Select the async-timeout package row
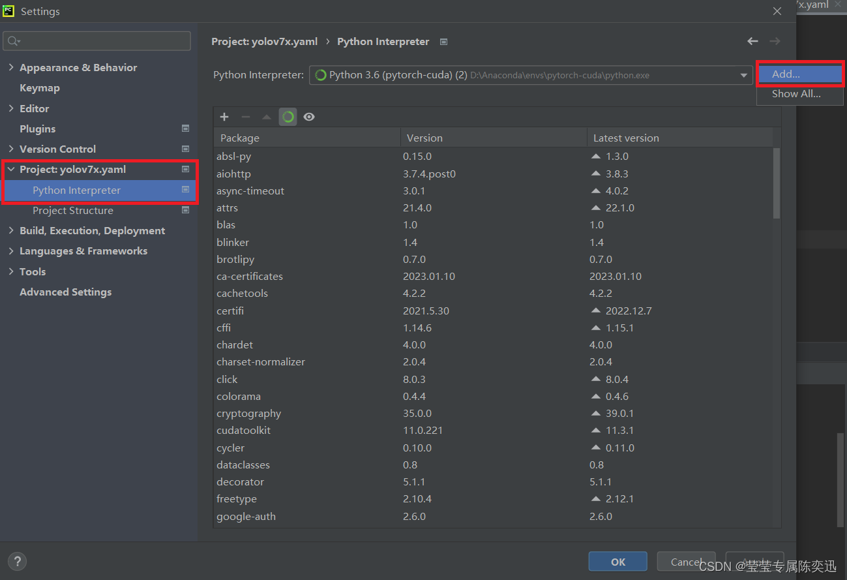 tap(494, 191)
